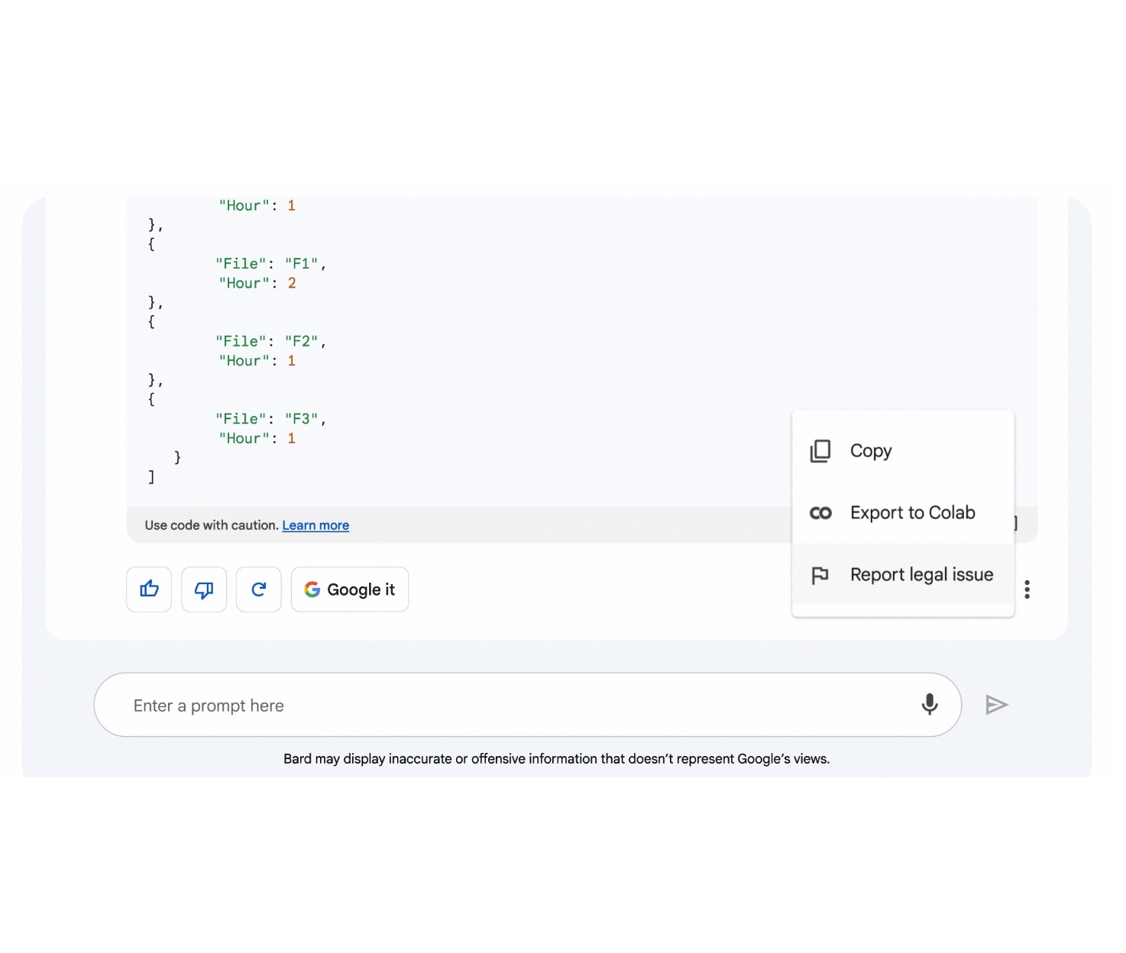Click the Bard inaccurate information disclaimer text
1126x953 pixels.
556,759
